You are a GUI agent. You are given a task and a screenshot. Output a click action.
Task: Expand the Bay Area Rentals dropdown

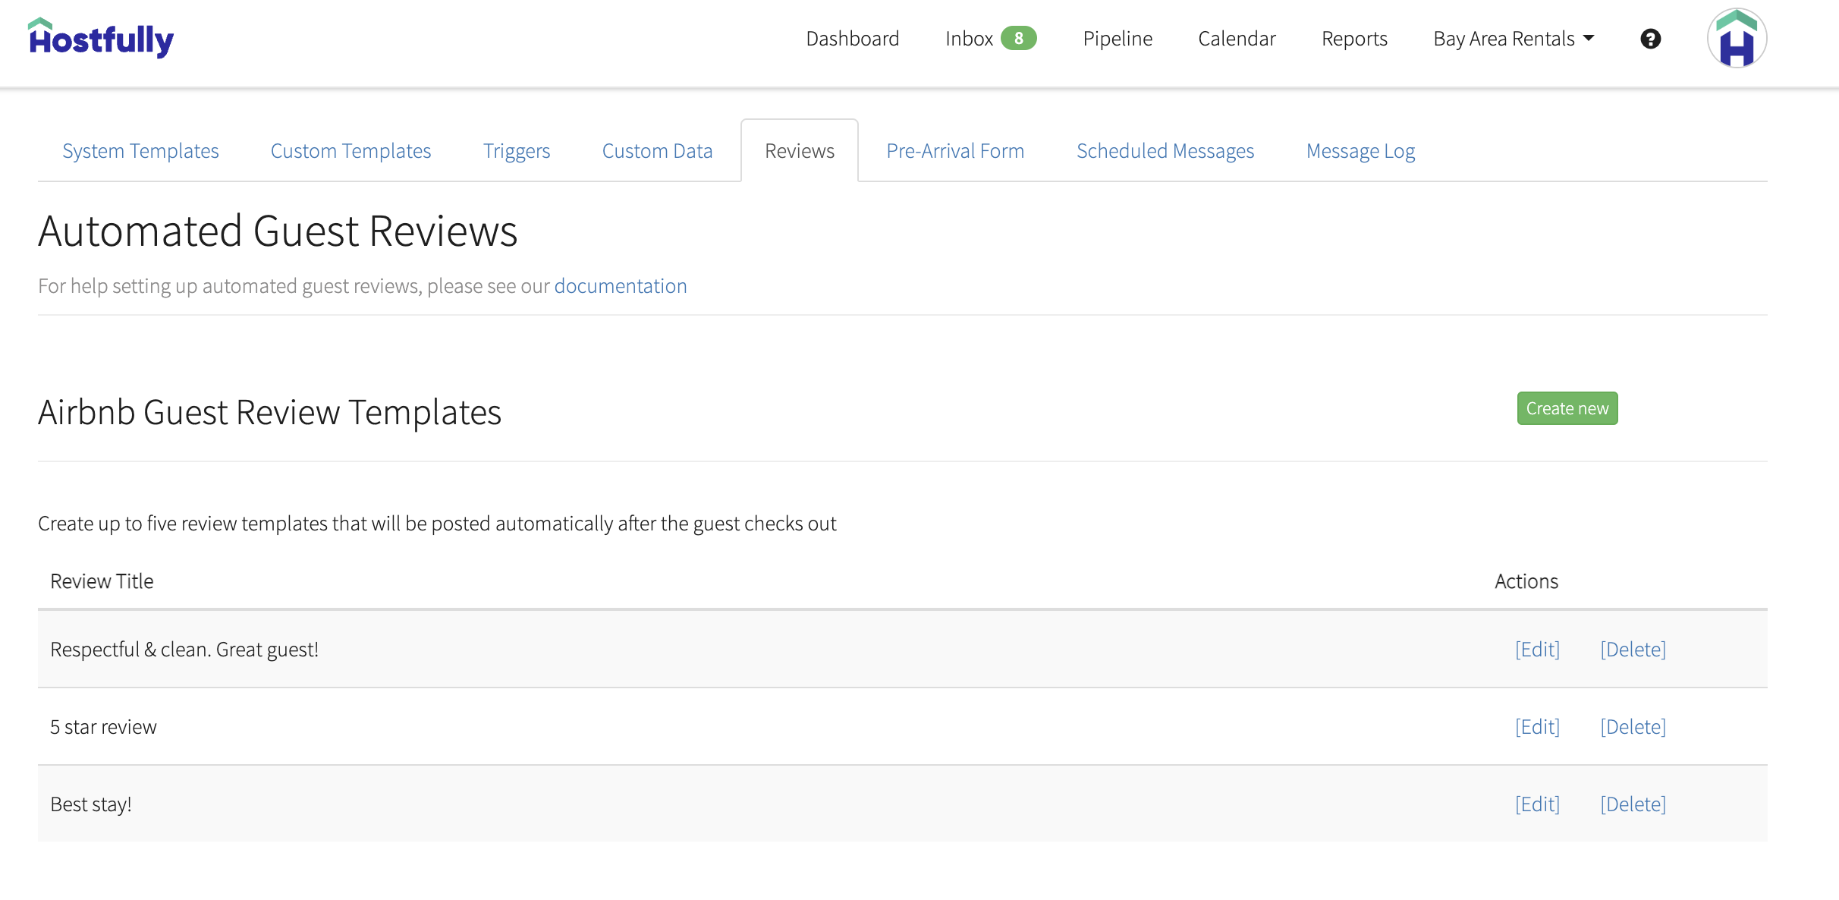(1513, 39)
